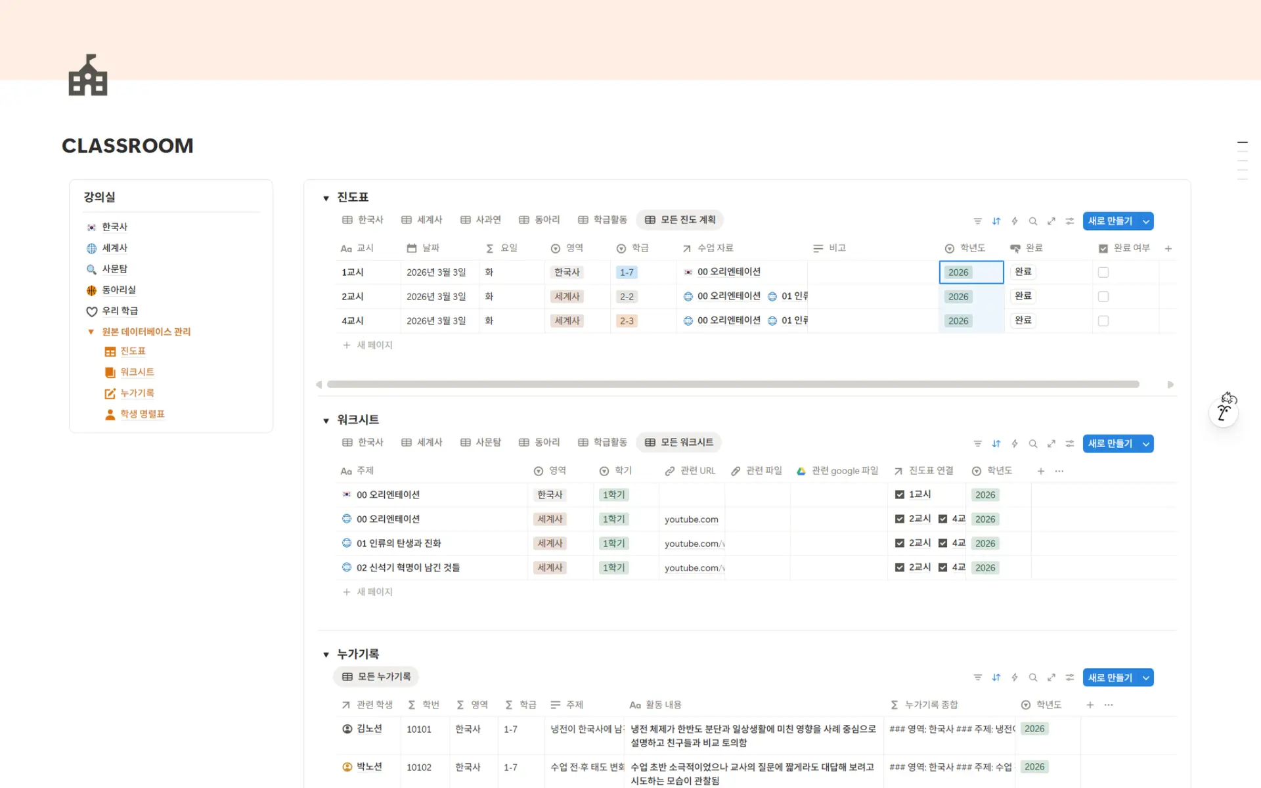This screenshot has width=1261, height=788.
Task: Open view settings icon in 누가기록 toolbar
Action: point(1070,678)
